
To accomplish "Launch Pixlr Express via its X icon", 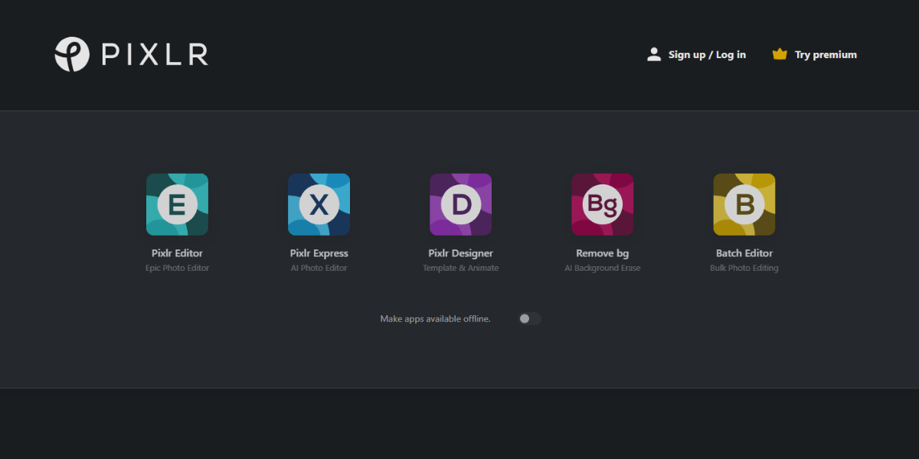I will 319,204.
